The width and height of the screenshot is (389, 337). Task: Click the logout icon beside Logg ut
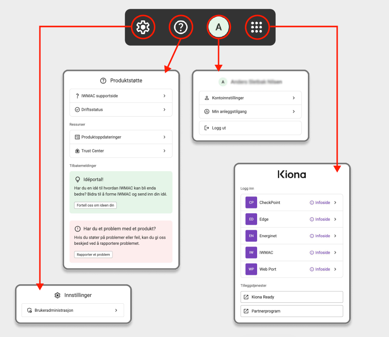[x=207, y=128]
